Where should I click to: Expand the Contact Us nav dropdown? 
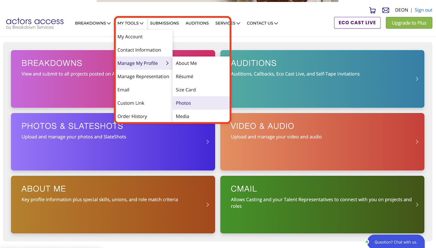pos(262,23)
